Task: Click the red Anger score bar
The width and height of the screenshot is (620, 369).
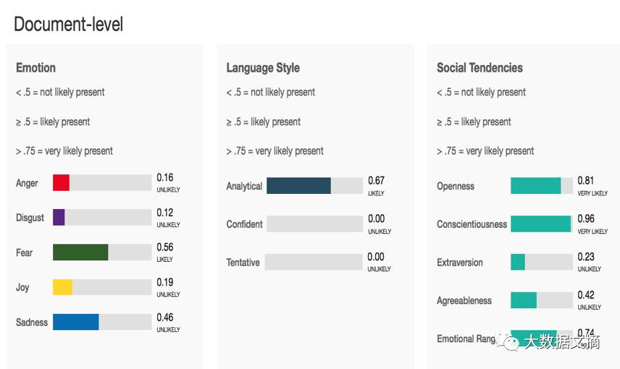Action: point(102,182)
